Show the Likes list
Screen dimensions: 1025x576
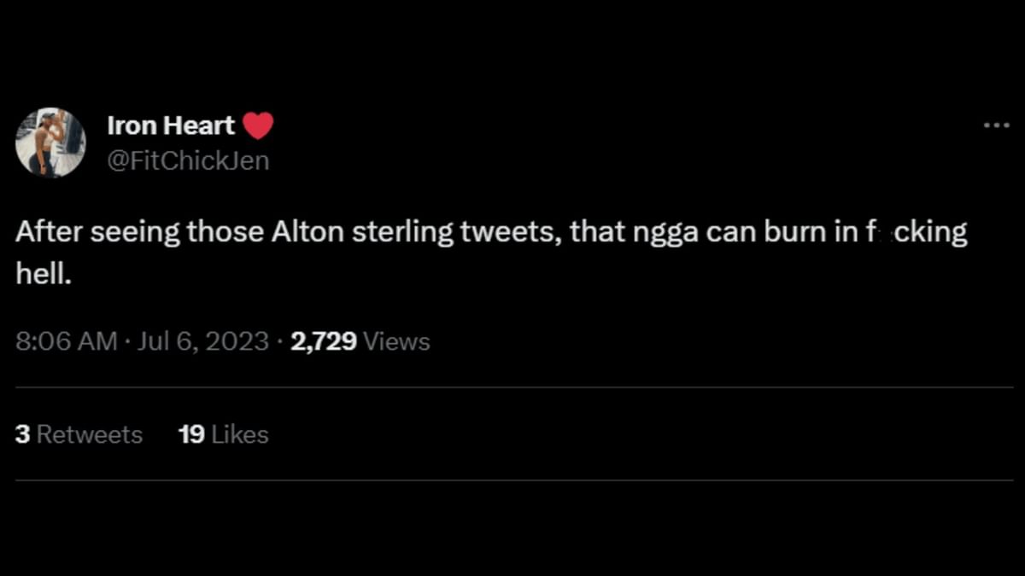240,434
